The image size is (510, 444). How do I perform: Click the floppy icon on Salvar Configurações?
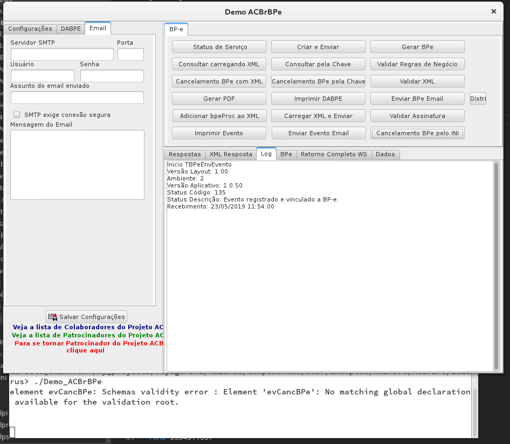click(53, 317)
